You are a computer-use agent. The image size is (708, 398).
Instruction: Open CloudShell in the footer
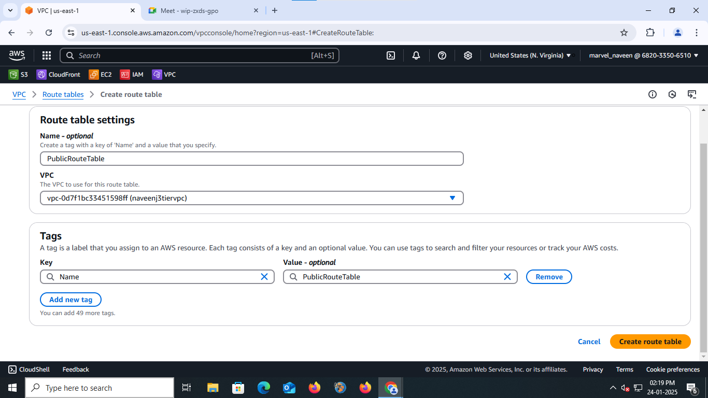[29, 369]
